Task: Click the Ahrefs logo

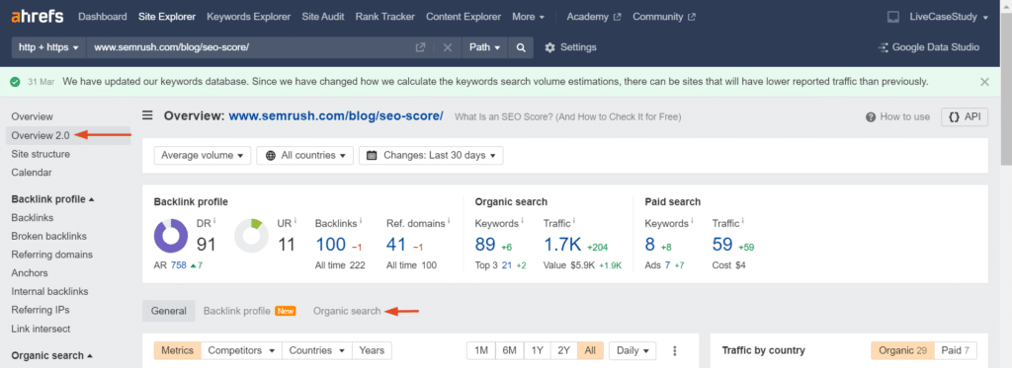Action: point(38,17)
